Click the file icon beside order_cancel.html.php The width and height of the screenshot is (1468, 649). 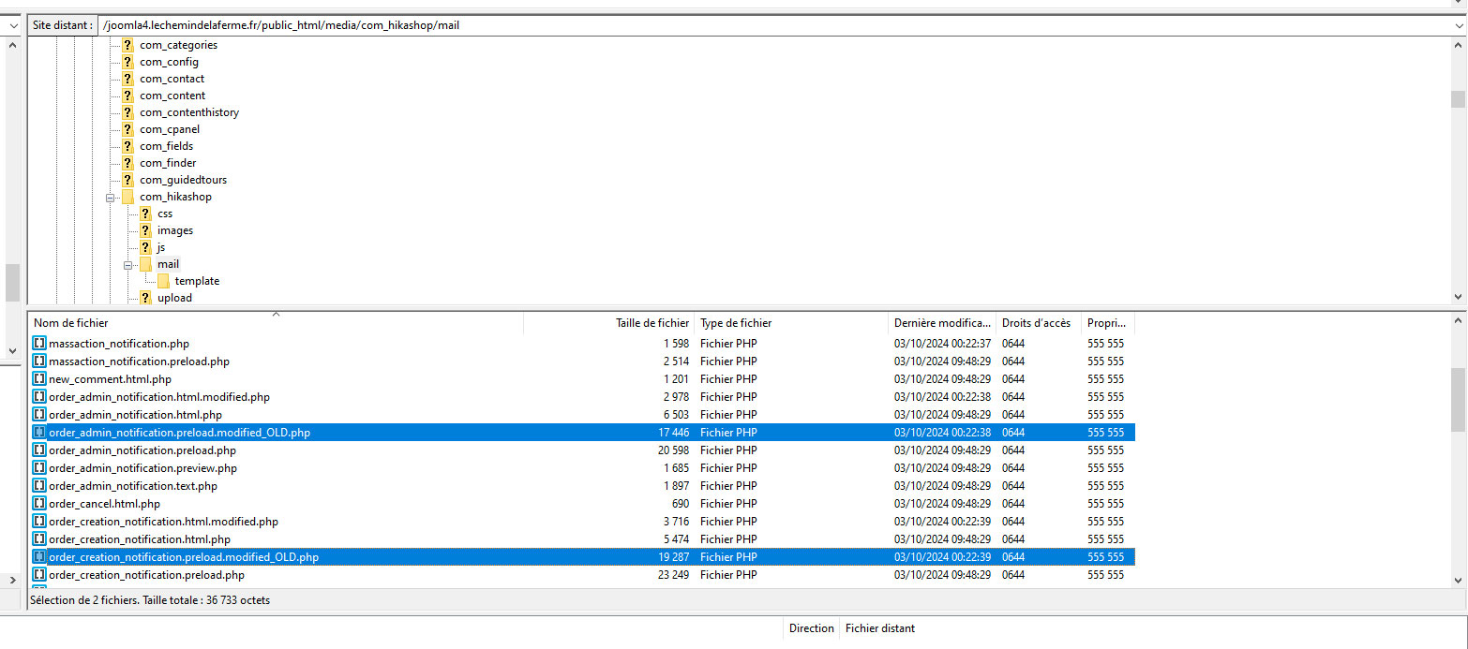click(x=39, y=504)
